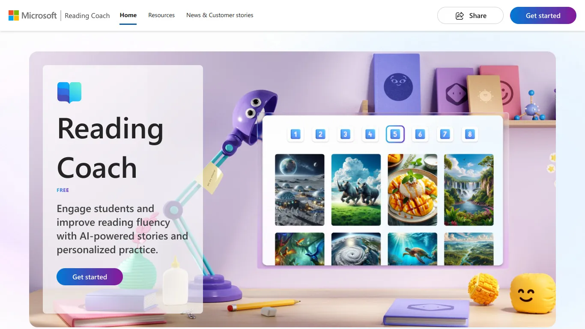Viewport: 585px width, 329px height.
Task: Select the moon colony thumbnail
Action: coord(299,190)
